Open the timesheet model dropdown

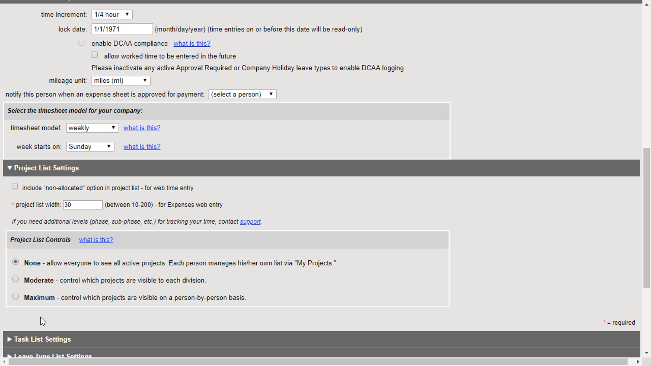point(92,128)
